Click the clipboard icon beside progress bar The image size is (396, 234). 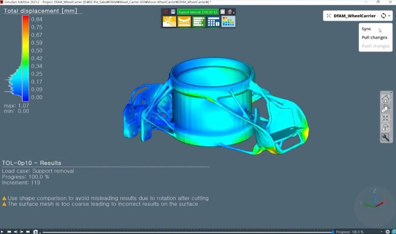223,12
